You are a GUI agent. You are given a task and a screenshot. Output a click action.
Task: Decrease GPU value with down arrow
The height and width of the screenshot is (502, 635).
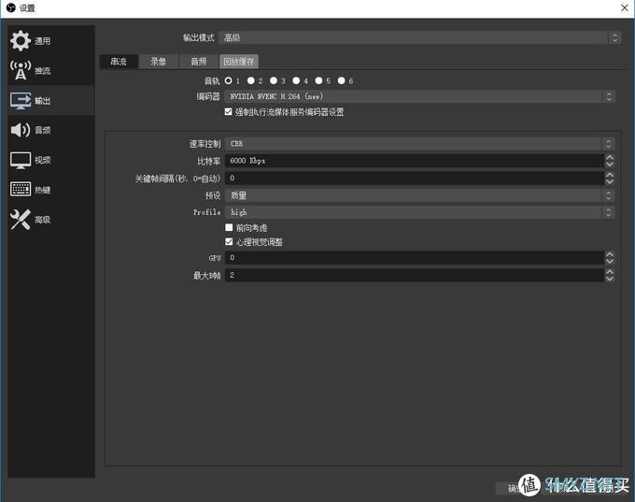[x=610, y=261]
